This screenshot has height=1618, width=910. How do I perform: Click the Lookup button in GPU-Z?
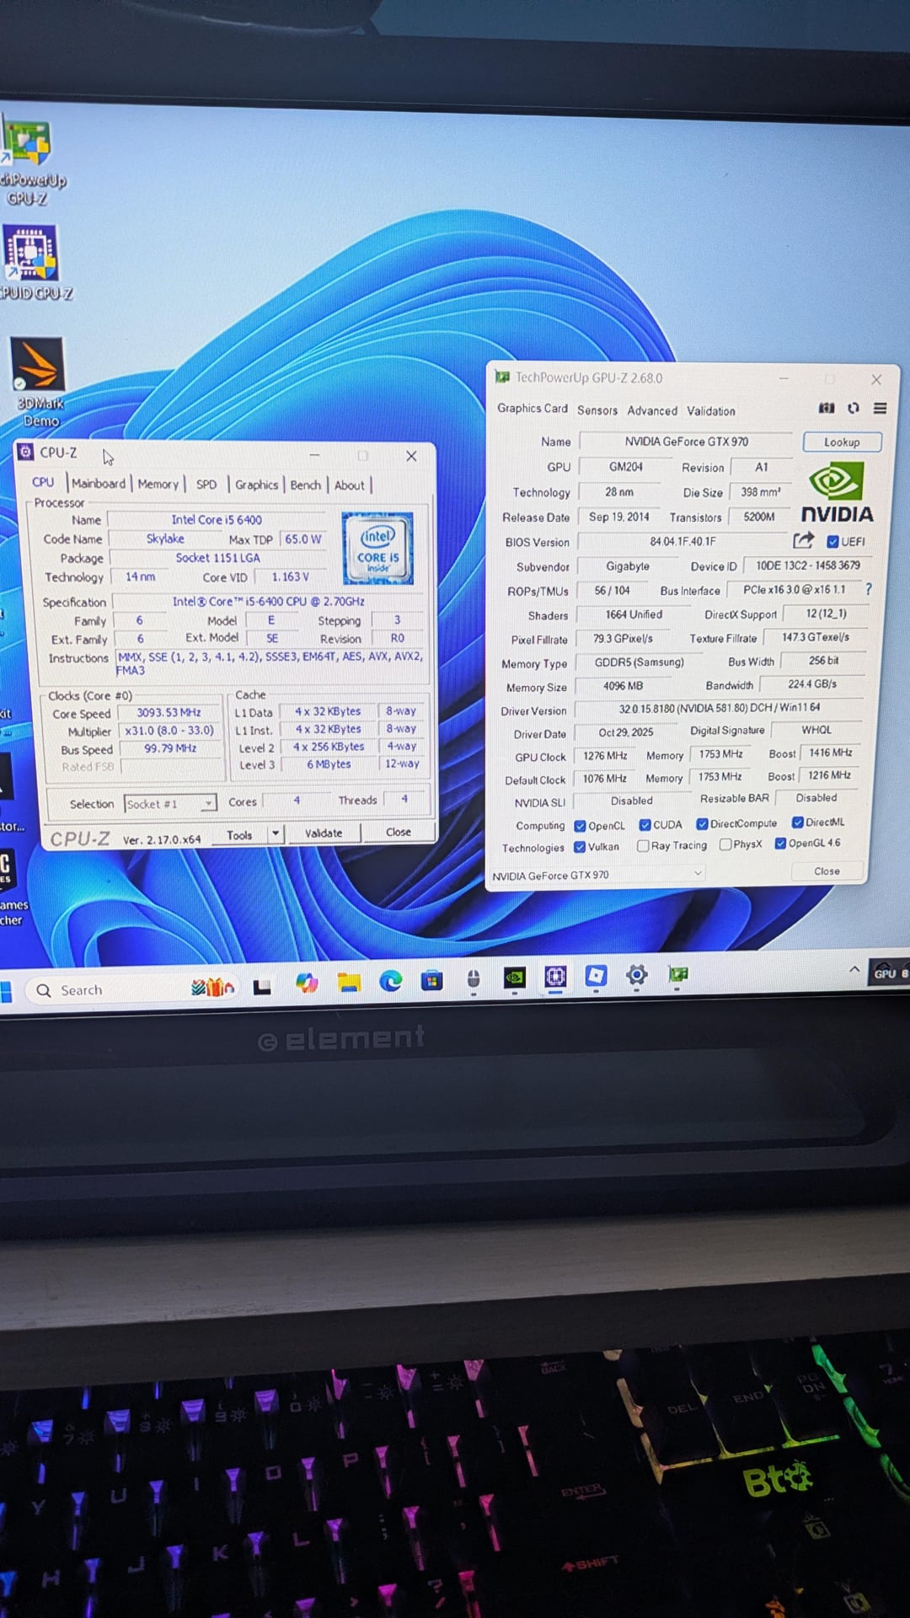click(841, 442)
